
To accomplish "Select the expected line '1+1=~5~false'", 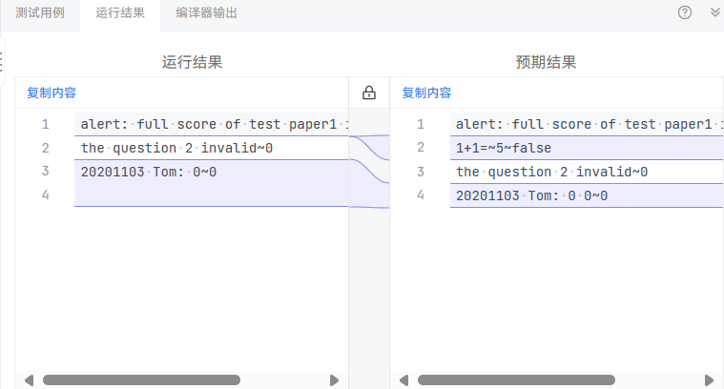I will click(x=504, y=148).
